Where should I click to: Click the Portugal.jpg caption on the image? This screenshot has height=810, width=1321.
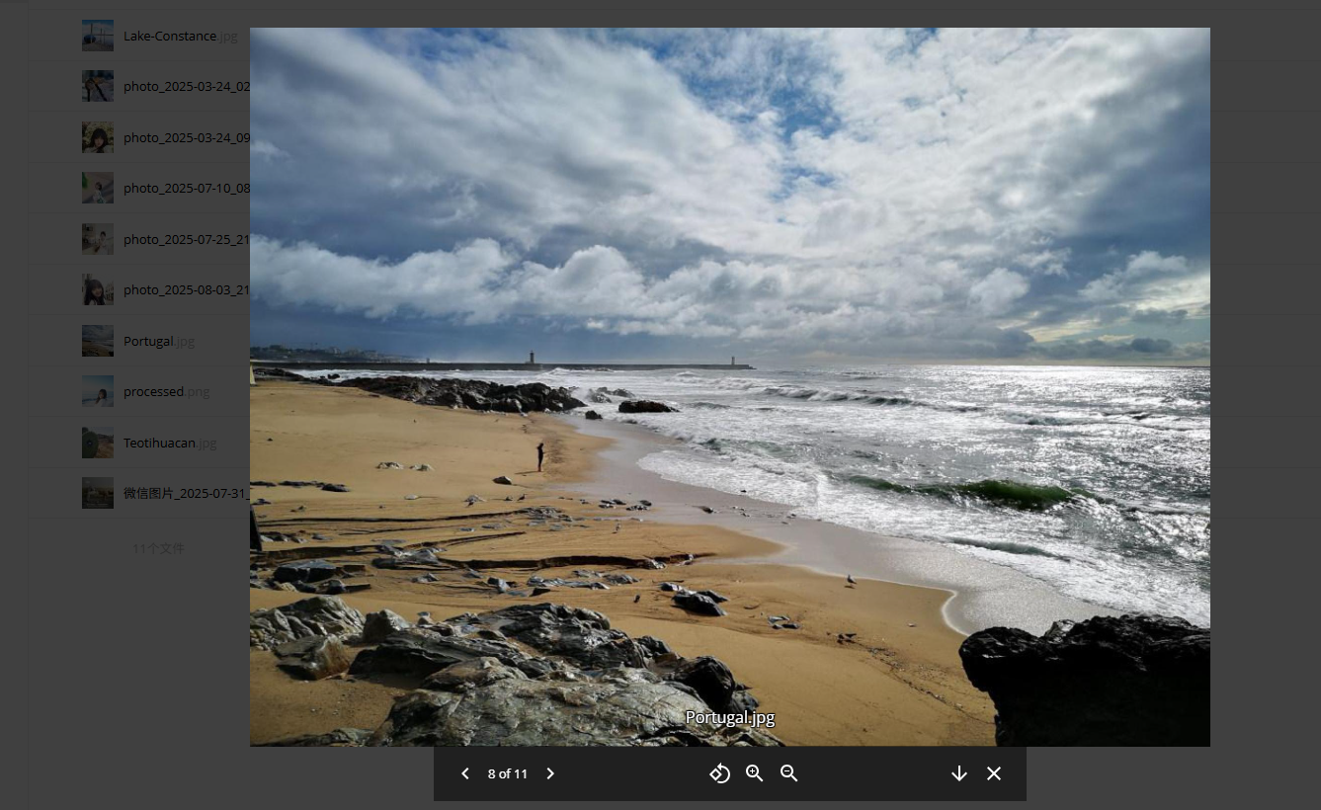(x=730, y=718)
